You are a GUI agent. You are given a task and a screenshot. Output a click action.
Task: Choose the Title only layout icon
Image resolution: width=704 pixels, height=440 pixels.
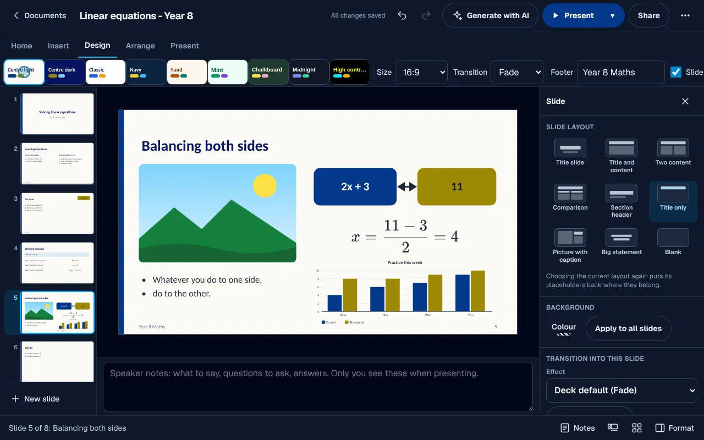pos(673,193)
